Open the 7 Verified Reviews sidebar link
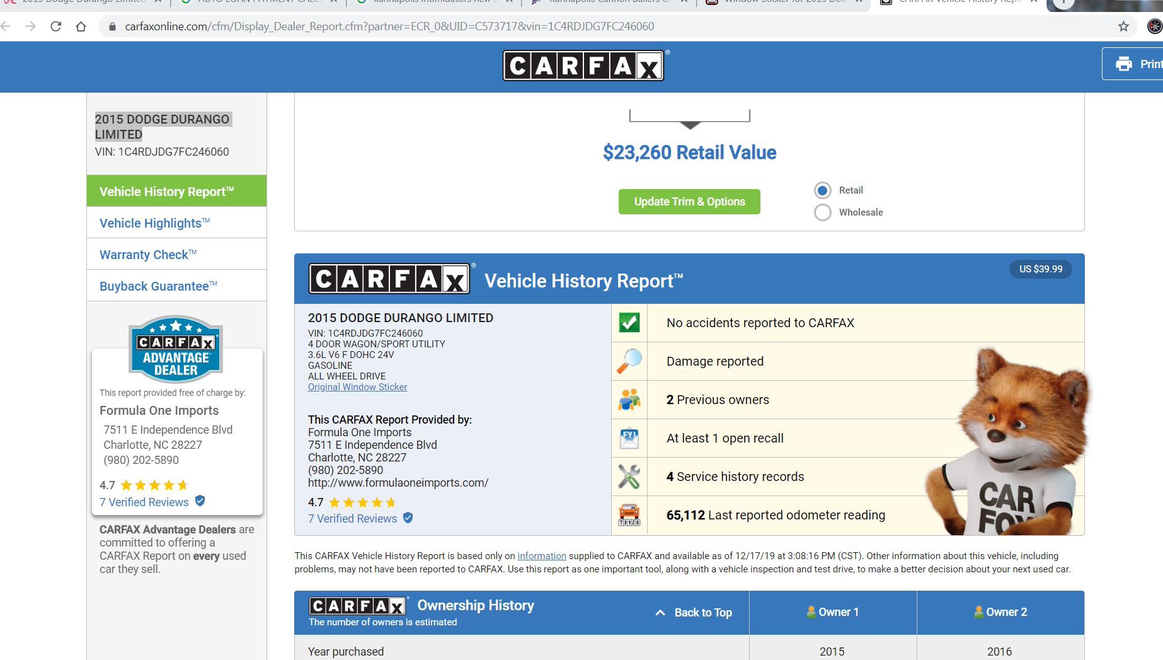Image resolution: width=1163 pixels, height=660 pixels. click(144, 502)
